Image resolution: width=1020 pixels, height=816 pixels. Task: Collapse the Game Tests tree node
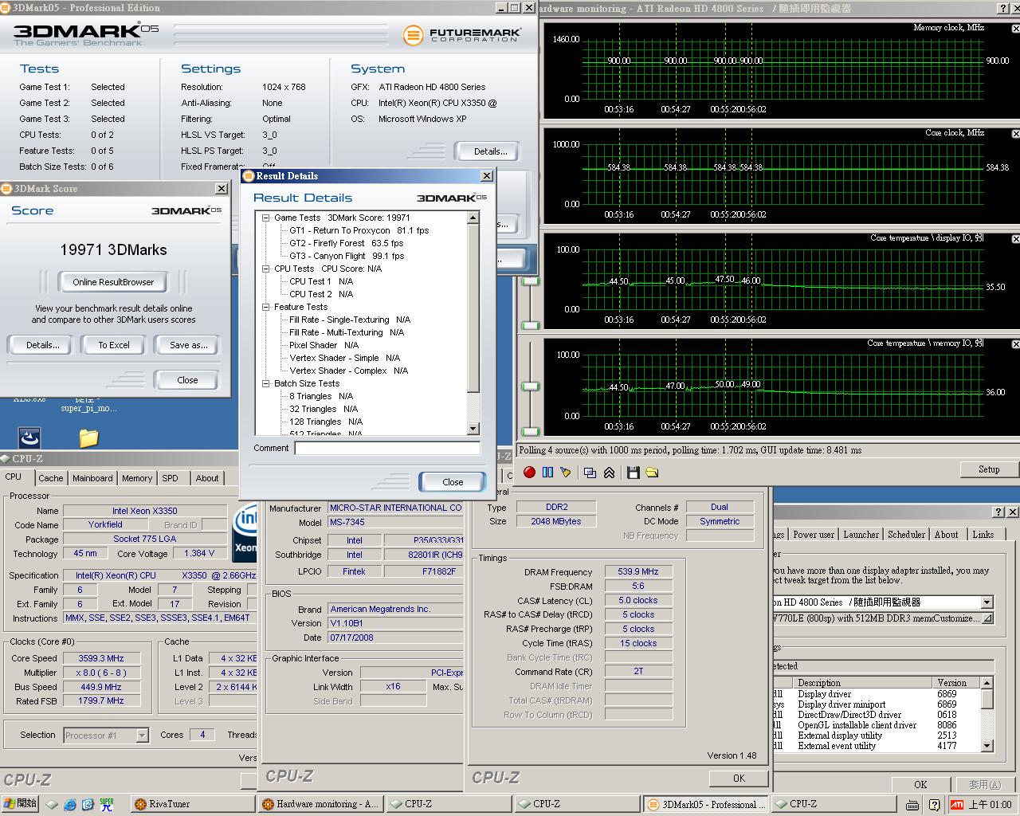pos(266,218)
